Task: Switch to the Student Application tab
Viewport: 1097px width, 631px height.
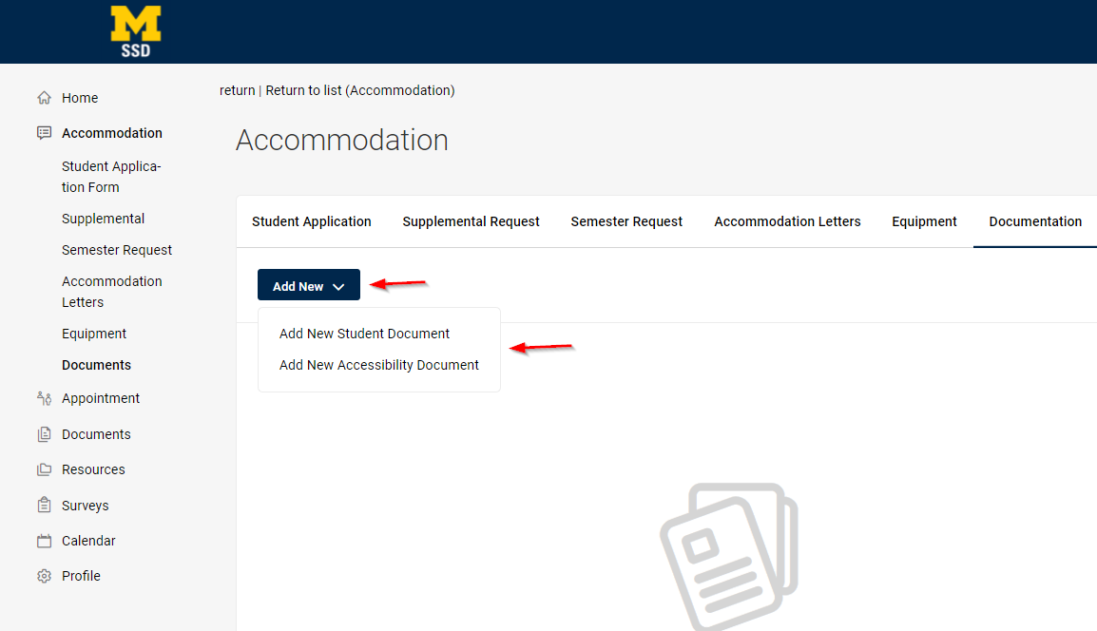Action: (x=311, y=221)
